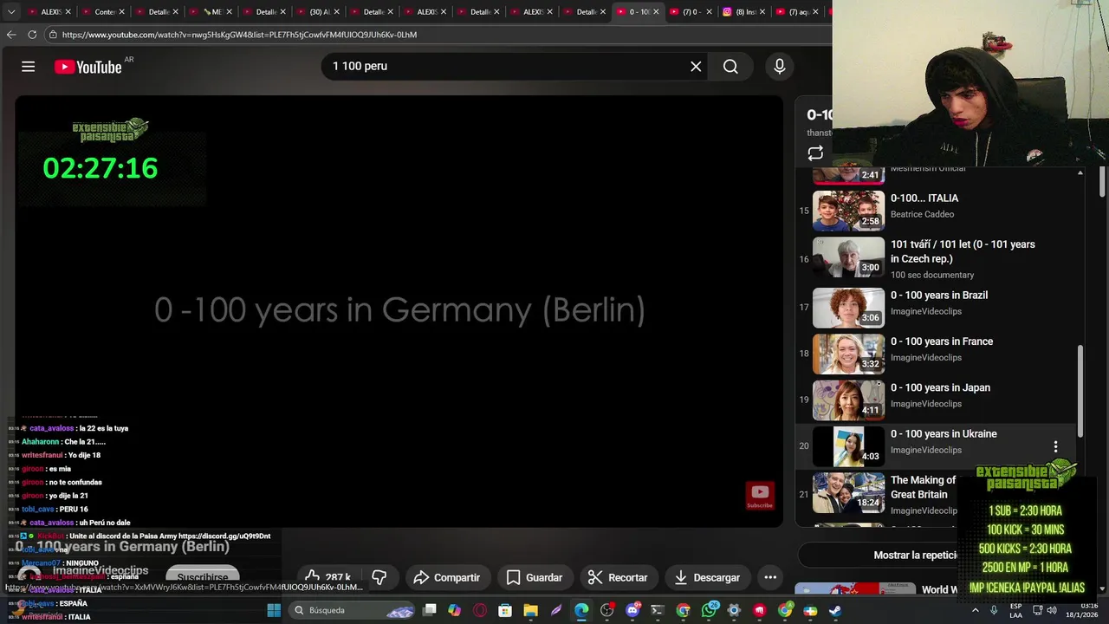
Task: Save video with Guardar
Action: [535, 577]
